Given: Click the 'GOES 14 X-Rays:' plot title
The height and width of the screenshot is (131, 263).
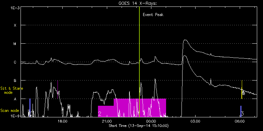Looking at the screenshot, I should click(138, 4).
